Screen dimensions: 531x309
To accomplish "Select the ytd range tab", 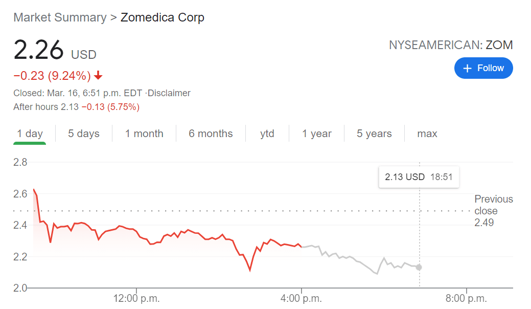I will click(267, 134).
